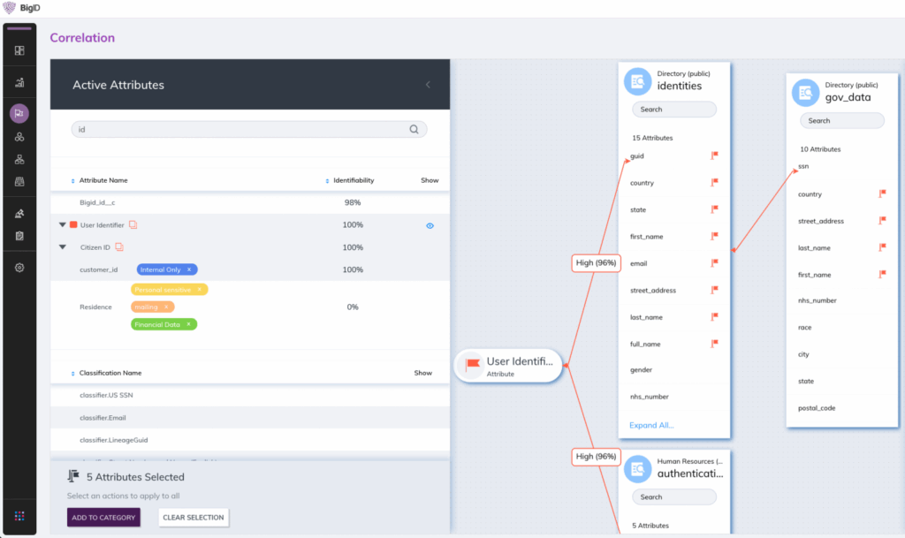Toggle the red checkbox next to User Identifier

74,225
